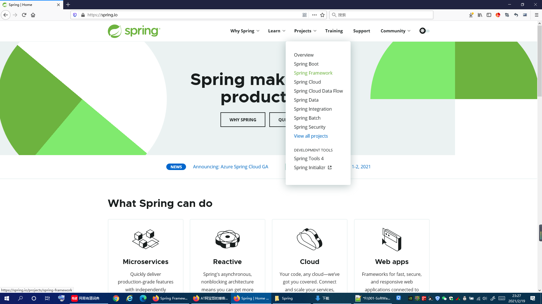
Task: Click the Reload page icon
Action: tap(24, 15)
